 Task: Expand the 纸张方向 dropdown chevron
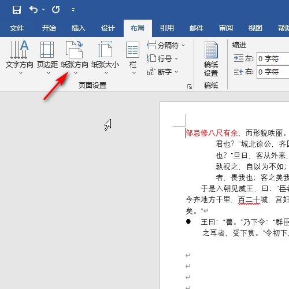click(76, 73)
